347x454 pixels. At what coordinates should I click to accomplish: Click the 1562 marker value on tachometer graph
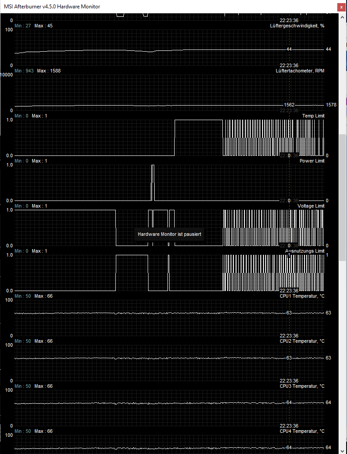click(289, 105)
